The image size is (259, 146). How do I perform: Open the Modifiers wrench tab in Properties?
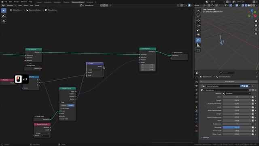(x=196, y=111)
